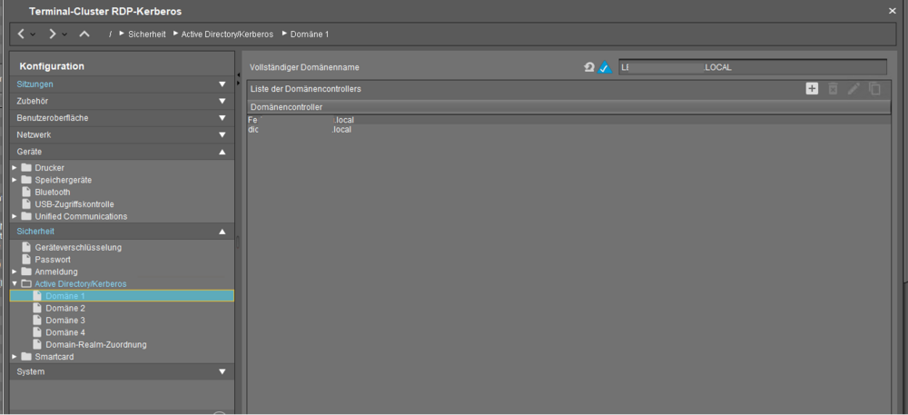Viewport: 908px width, 415px height.
Task: Reset the domain name to default value
Action: (x=589, y=67)
